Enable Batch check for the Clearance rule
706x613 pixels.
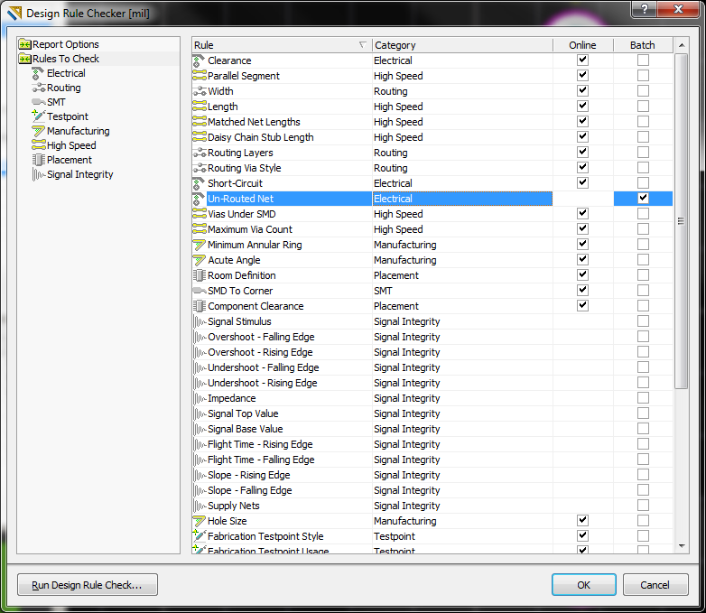643,60
